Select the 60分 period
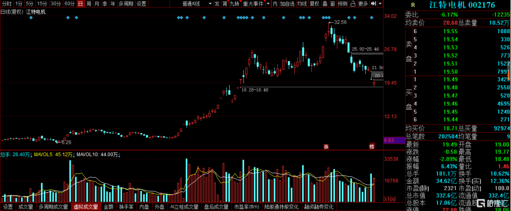 pyautogui.click(x=69, y=4)
